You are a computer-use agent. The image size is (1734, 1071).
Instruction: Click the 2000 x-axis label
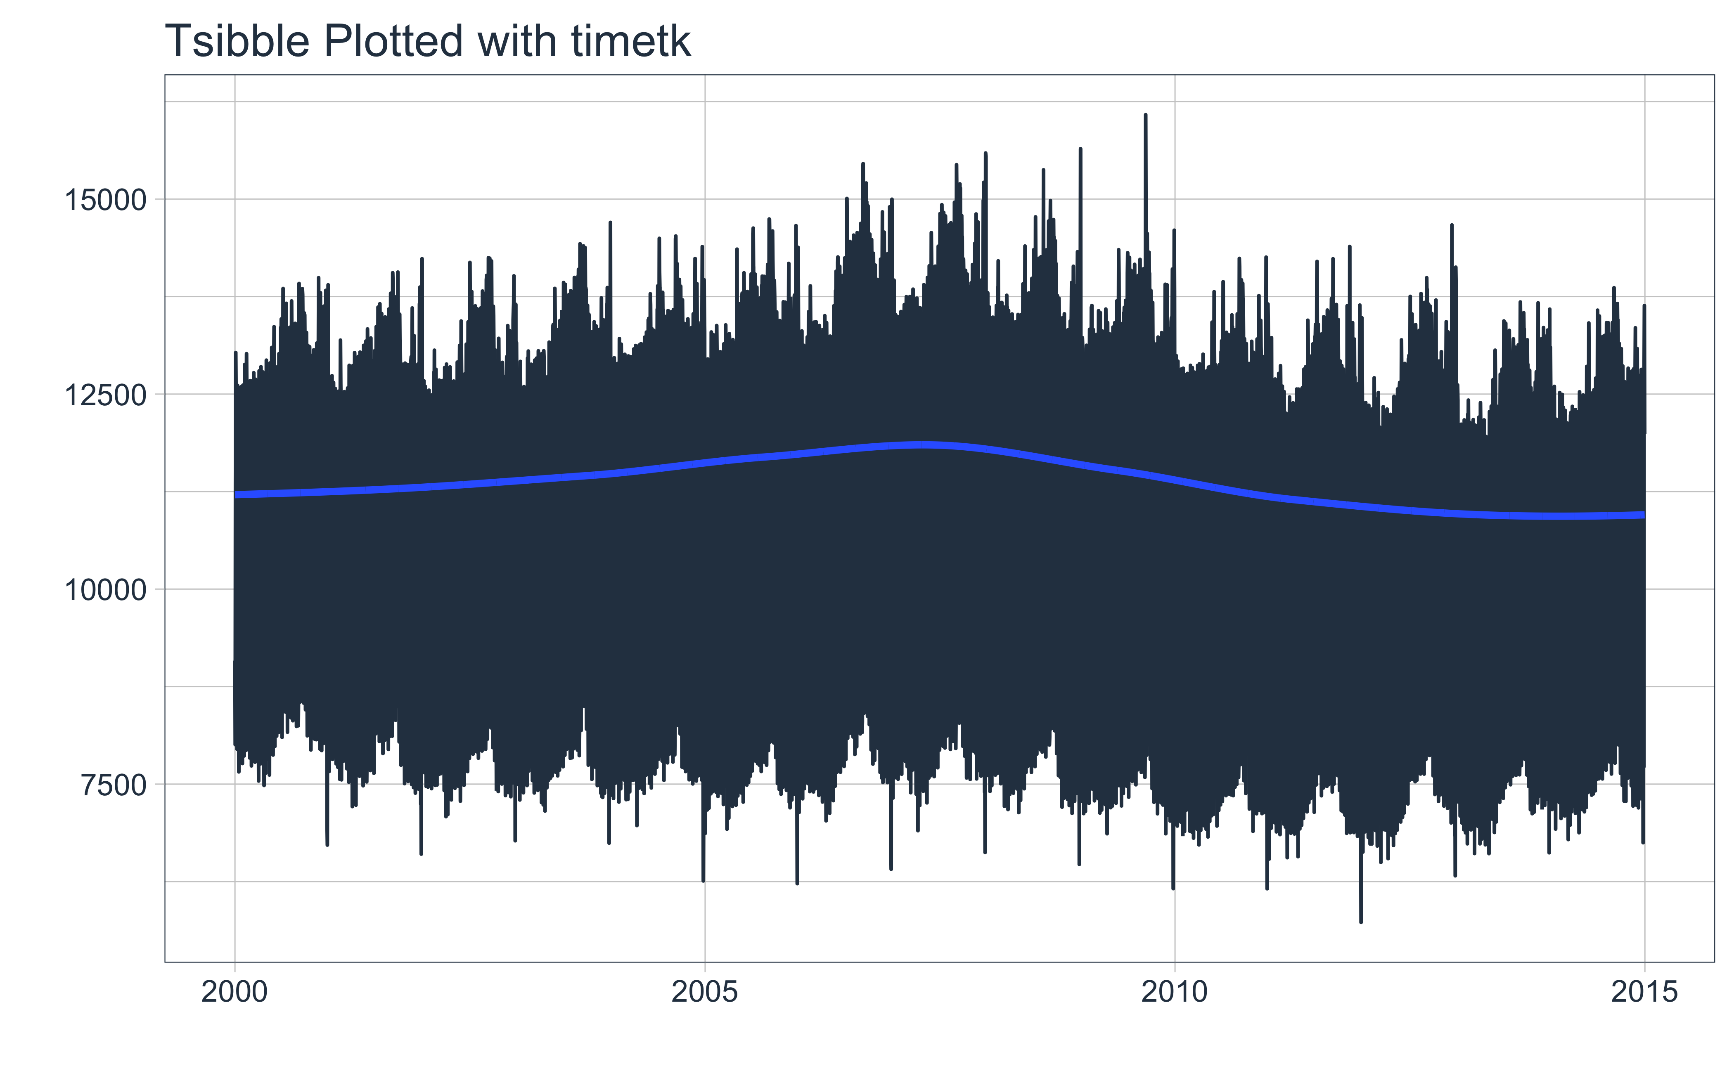[235, 992]
